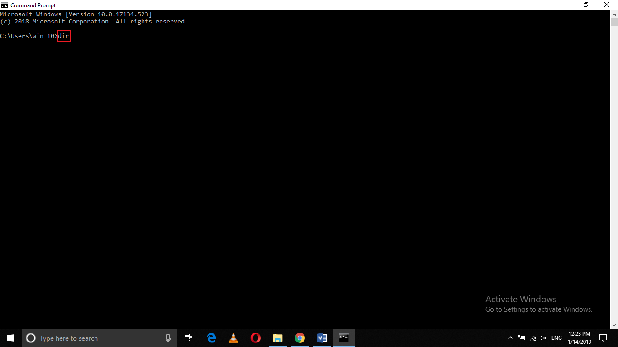Unmute the system volume

tap(542, 338)
